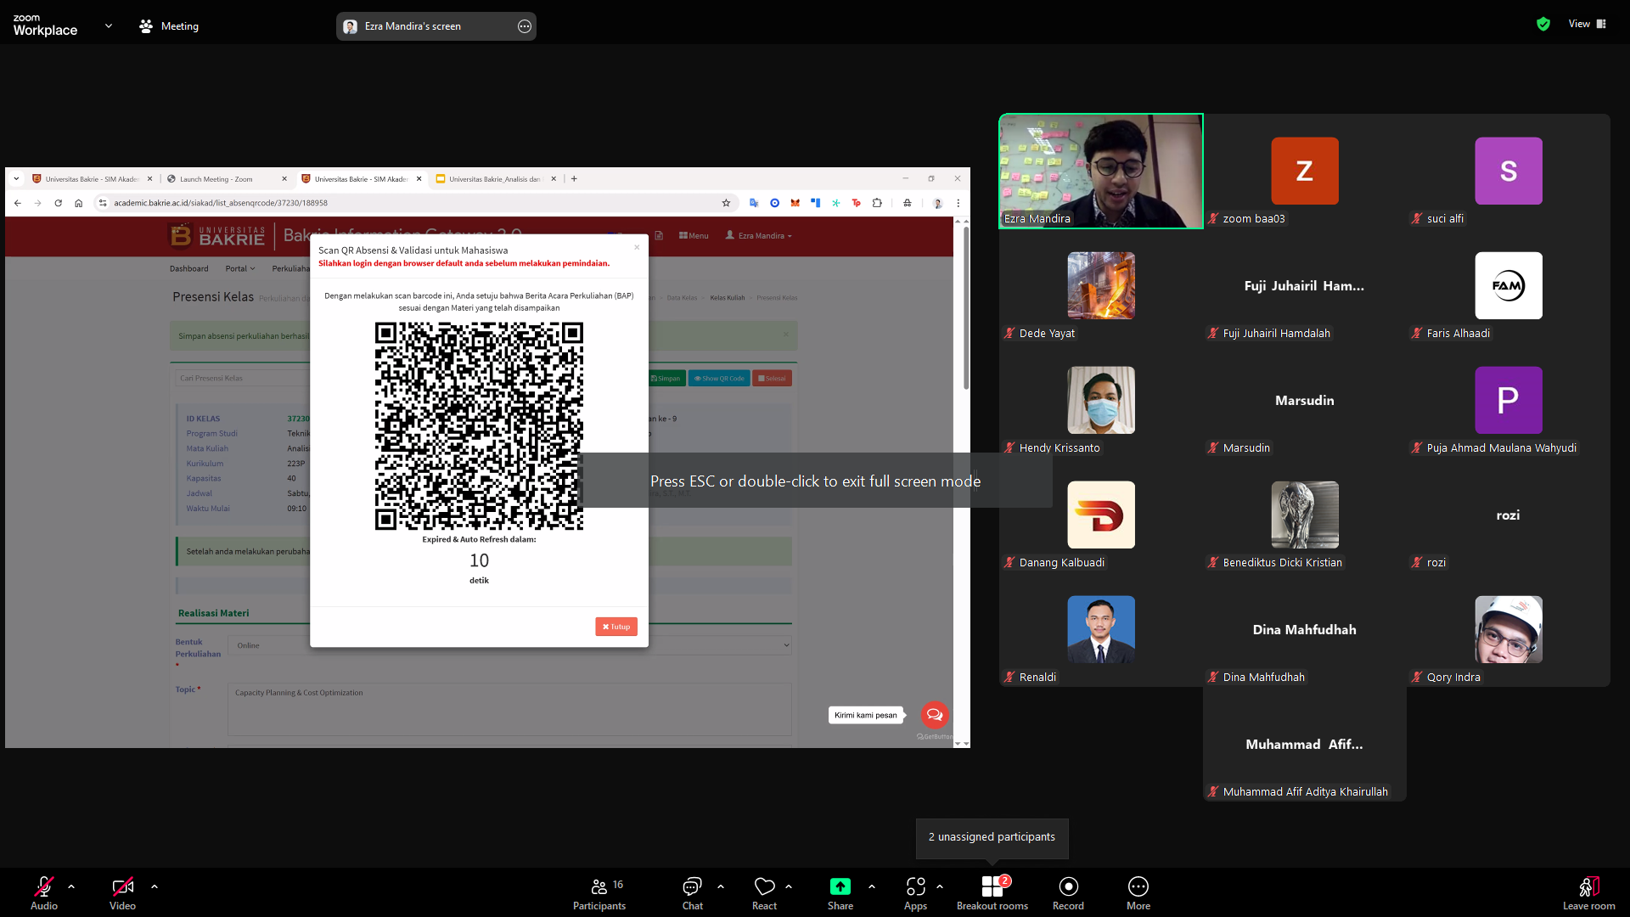
Task: Open the browser extensions puzzle icon
Action: [x=877, y=203]
